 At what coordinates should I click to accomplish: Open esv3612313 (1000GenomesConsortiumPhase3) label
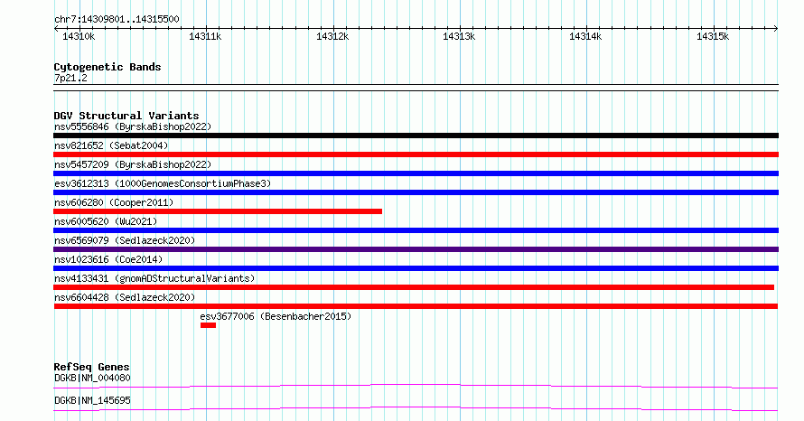[x=163, y=183]
